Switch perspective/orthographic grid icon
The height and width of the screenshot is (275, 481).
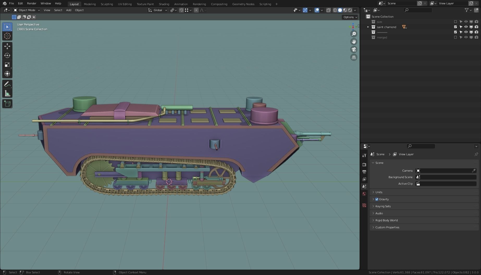pyautogui.click(x=354, y=57)
